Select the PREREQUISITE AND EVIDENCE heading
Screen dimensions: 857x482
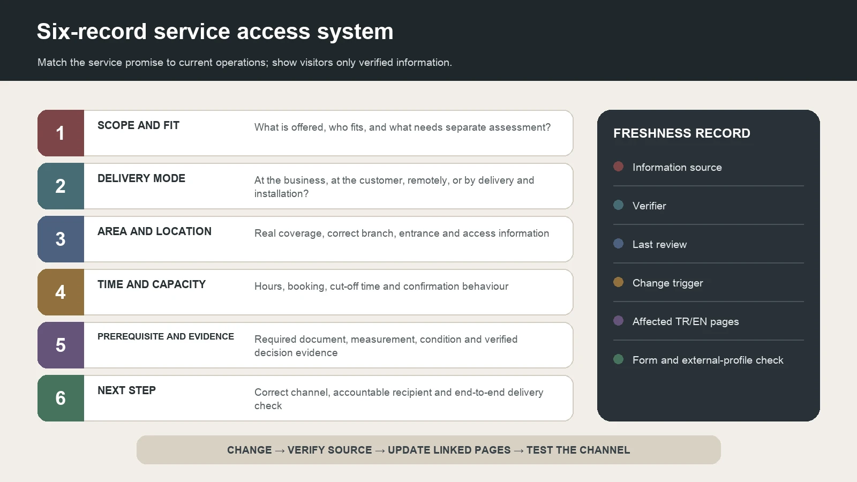166,336
